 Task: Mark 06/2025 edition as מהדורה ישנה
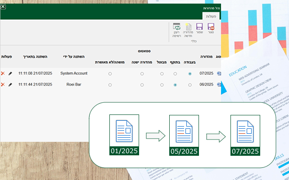(x=142, y=84)
